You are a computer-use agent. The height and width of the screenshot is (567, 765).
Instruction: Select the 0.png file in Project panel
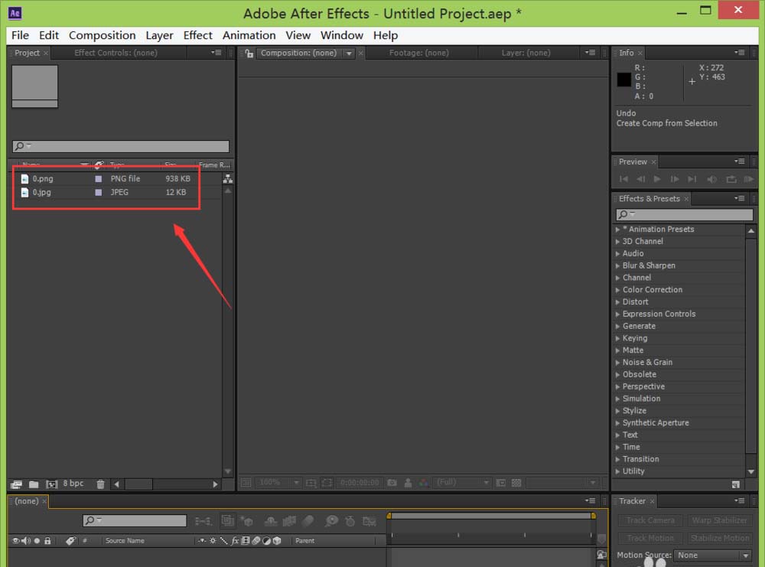click(43, 178)
